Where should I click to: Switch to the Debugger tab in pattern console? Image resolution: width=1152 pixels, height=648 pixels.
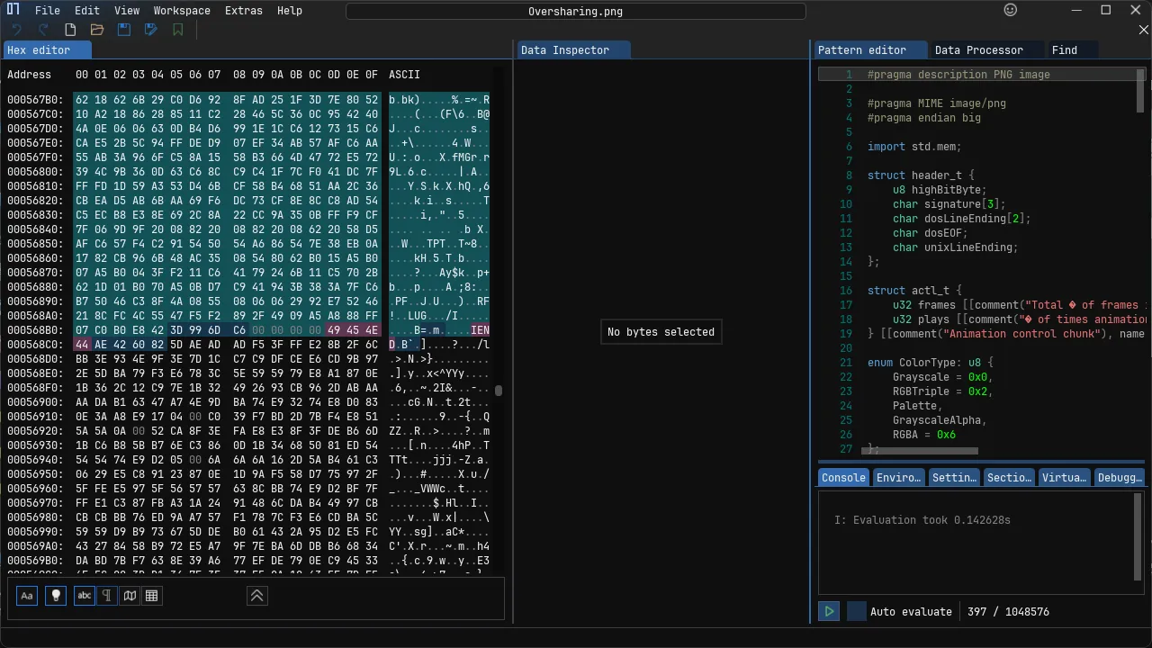1119,478
